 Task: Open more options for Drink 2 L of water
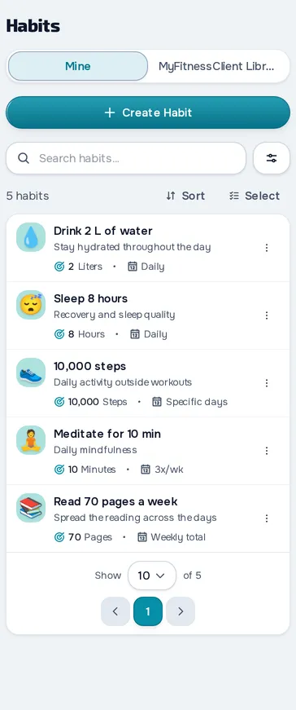coord(267,248)
